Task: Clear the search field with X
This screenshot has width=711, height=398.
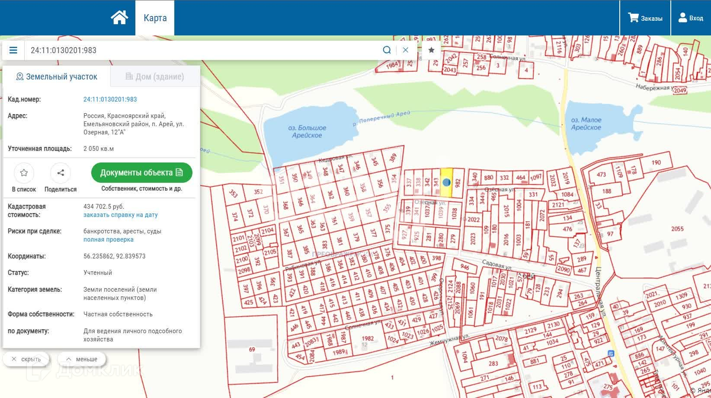Action: tap(405, 50)
